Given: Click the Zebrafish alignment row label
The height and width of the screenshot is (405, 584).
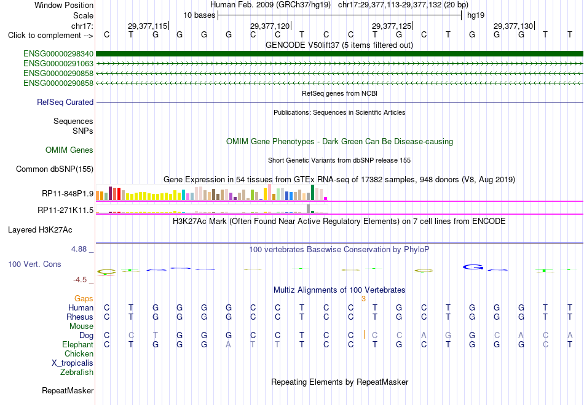Looking at the screenshot, I should [77, 372].
